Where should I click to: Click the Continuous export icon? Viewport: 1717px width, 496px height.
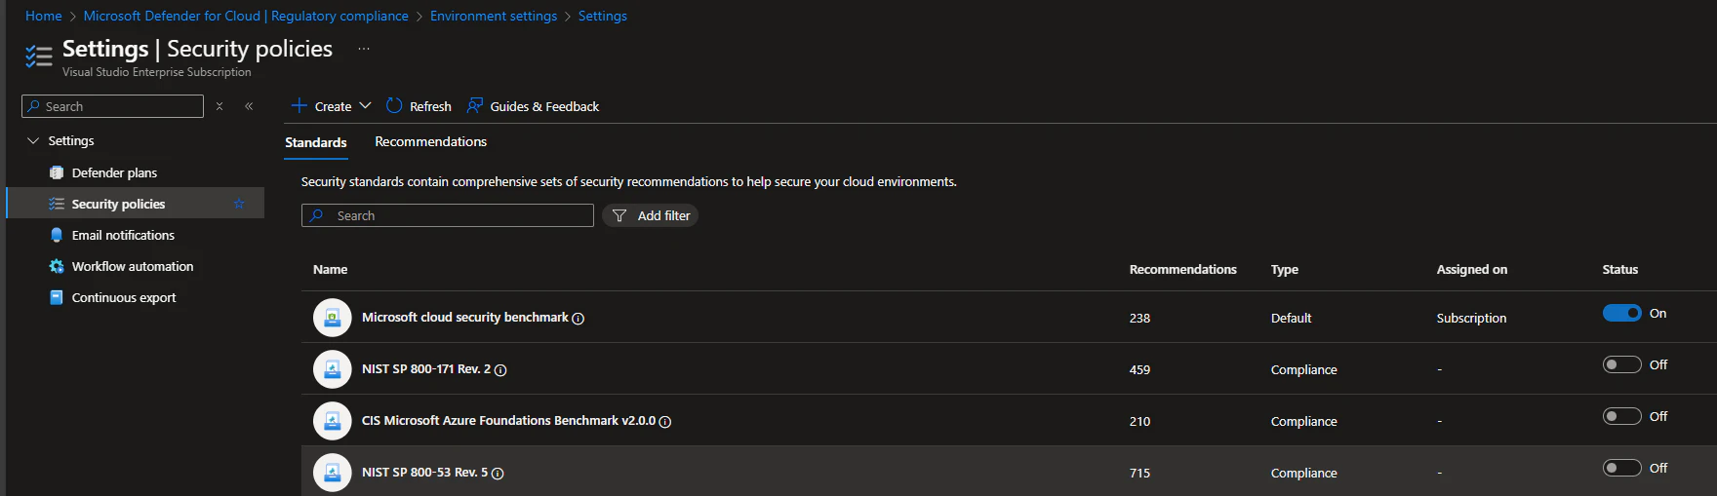(x=57, y=297)
